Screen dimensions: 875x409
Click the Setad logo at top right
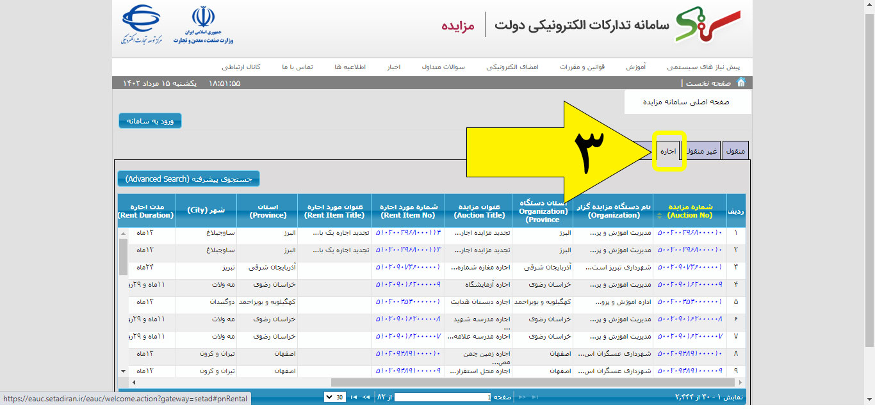click(x=708, y=26)
